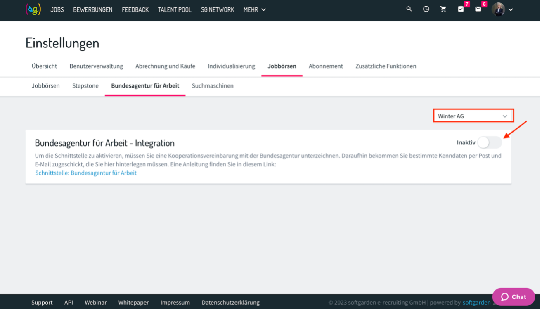The height and width of the screenshot is (310, 542).
Task: Switch to the Individualisierung tab
Action: tap(232, 66)
